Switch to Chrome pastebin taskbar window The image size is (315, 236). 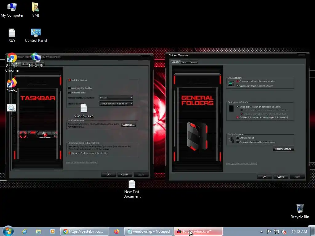tap(85, 231)
